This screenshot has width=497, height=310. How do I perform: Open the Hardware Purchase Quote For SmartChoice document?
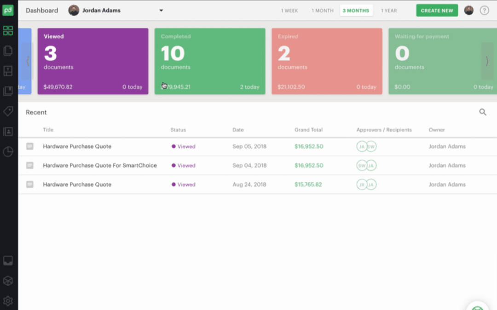point(100,165)
